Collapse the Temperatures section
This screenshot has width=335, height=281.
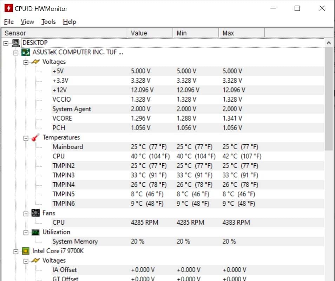point(26,138)
